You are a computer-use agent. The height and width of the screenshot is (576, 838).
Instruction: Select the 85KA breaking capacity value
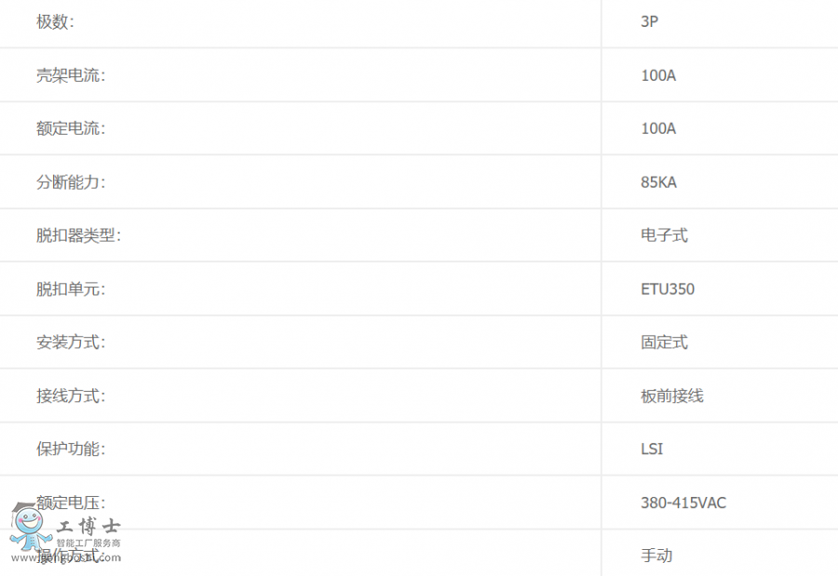click(658, 182)
